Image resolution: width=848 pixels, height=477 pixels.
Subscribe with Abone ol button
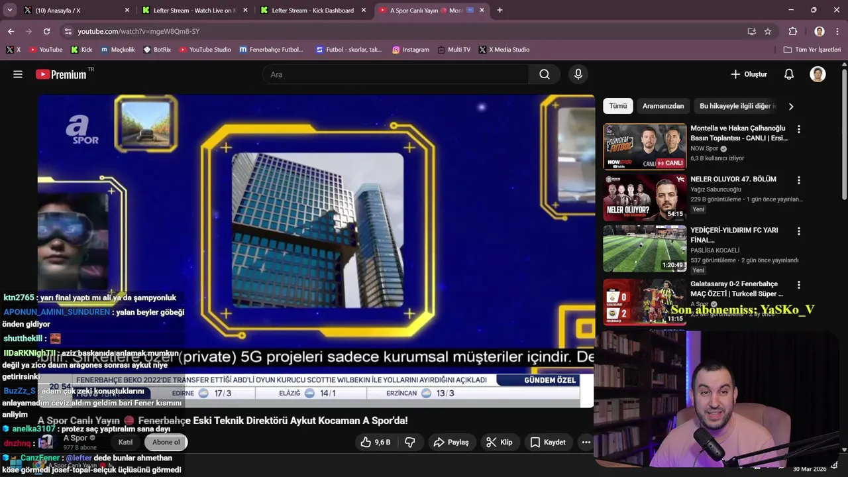coord(166,442)
